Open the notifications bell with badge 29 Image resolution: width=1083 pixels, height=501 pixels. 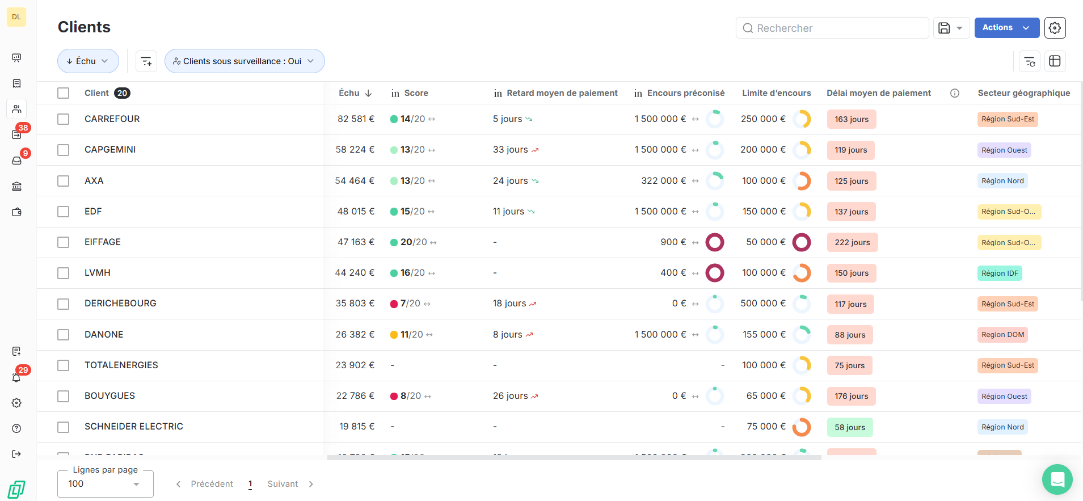[16, 377]
